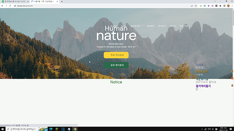
Task: Open Microsoft Edge from the taskbar
Action: [x=51, y=129]
